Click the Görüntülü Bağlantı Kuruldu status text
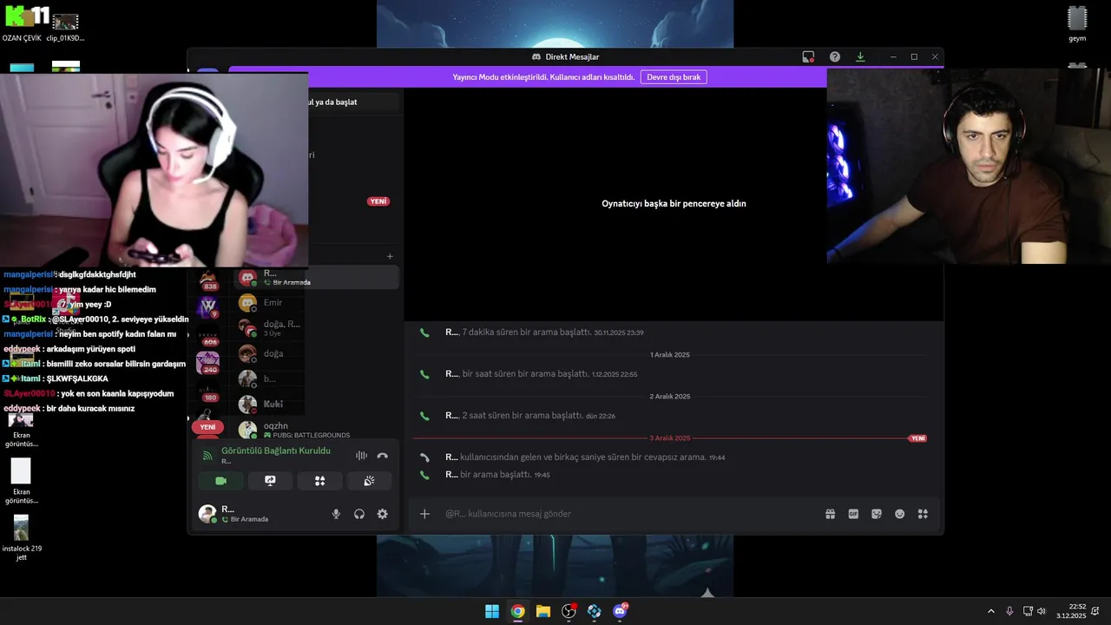 point(276,451)
